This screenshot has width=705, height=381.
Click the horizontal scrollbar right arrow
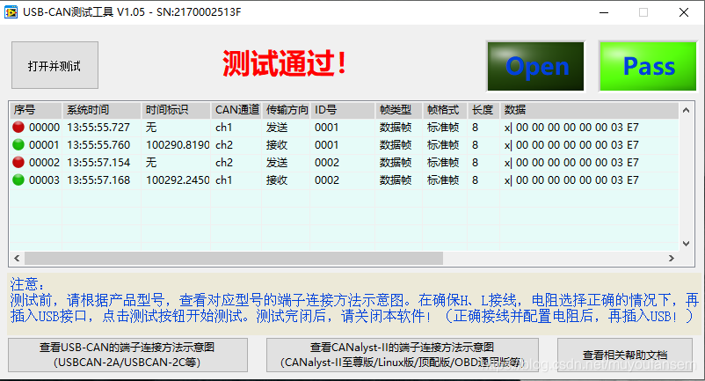click(x=672, y=258)
